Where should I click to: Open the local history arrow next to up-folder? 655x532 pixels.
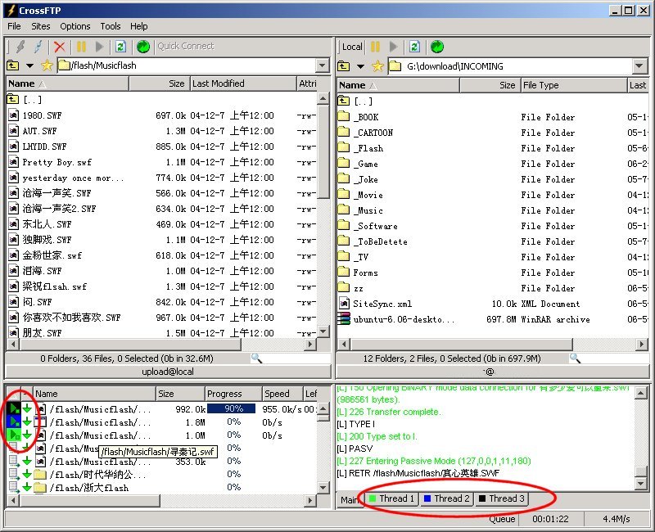pyautogui.click(x=360, y=66)
